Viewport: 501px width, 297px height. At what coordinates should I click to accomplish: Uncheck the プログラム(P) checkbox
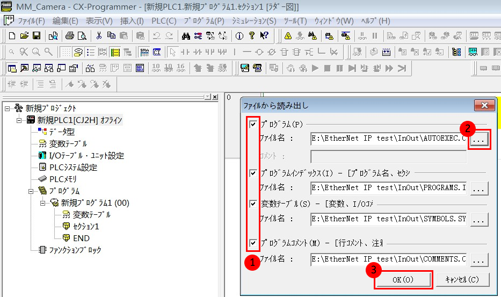pyautogui.click(x=253, y=124)
